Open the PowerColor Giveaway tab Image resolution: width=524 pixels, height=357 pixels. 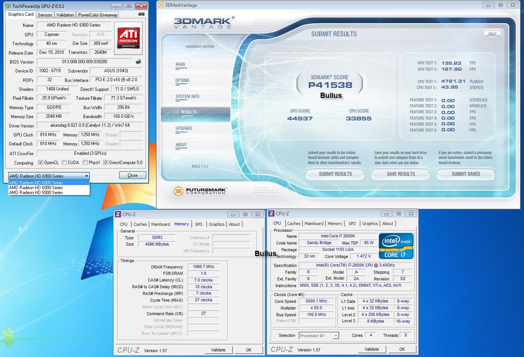point(98,15)
